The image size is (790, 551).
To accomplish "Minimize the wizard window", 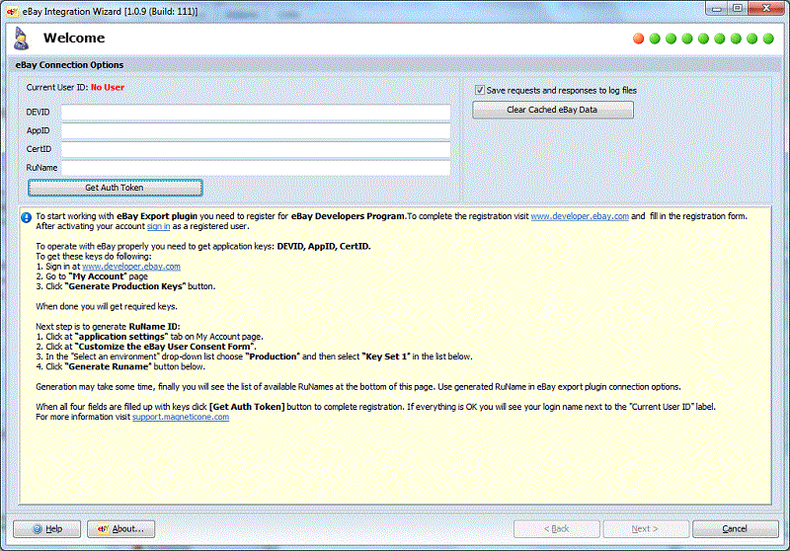I will click(x=717, y=9).
